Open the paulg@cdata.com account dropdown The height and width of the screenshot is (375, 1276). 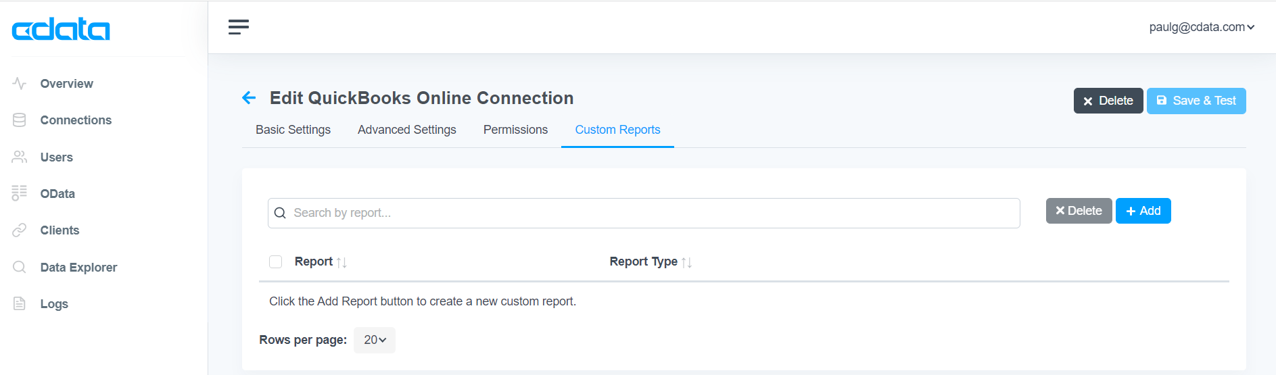pyautogui.click(x=1202, y=27)
